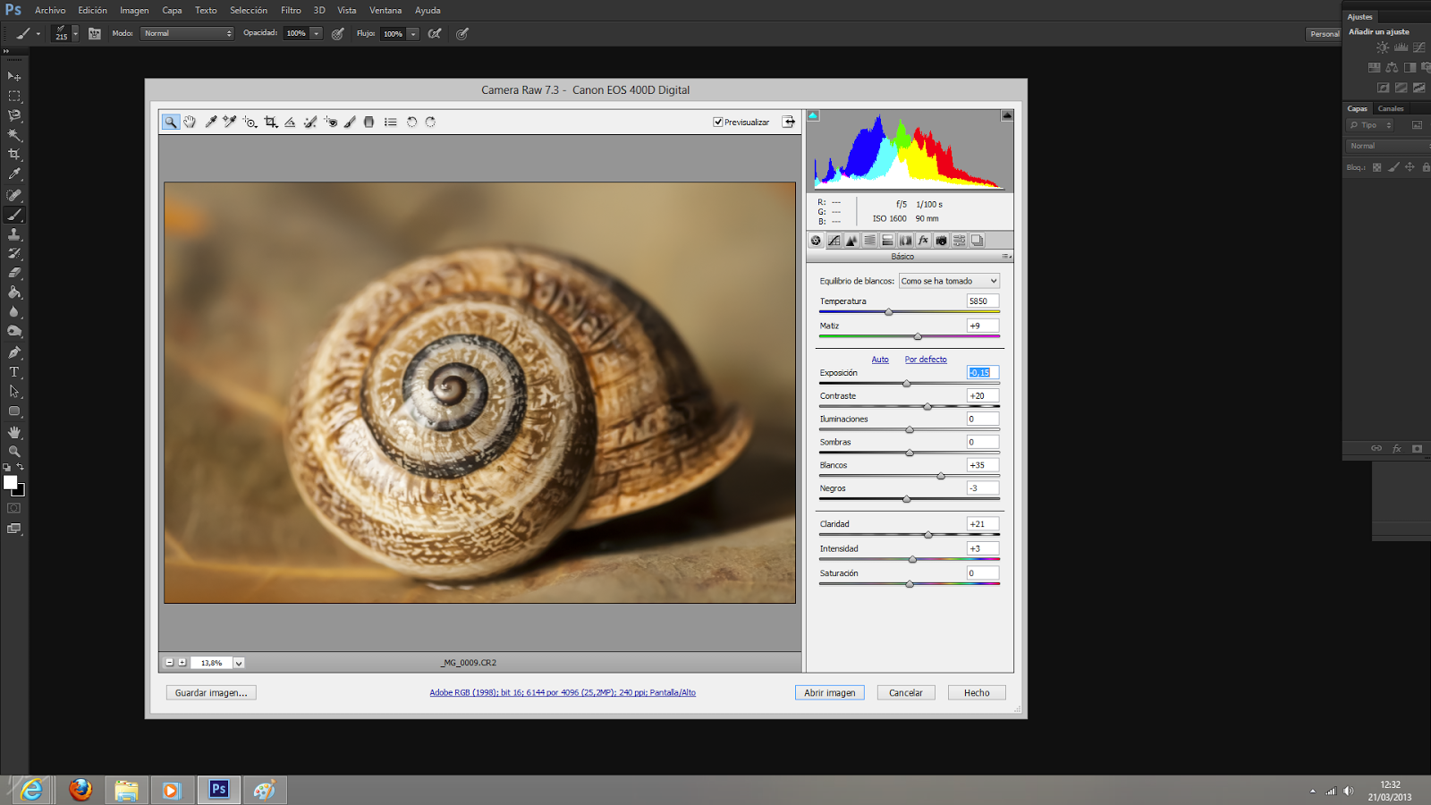Toggle the Previsualizar checkbox

click(x=717, y=122)
